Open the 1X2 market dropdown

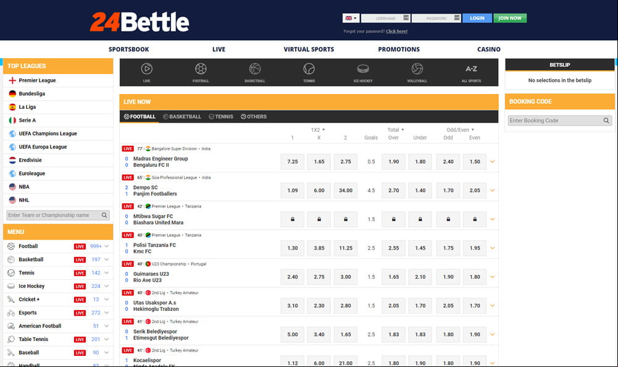pyautogui.click(x=318, y=130)
